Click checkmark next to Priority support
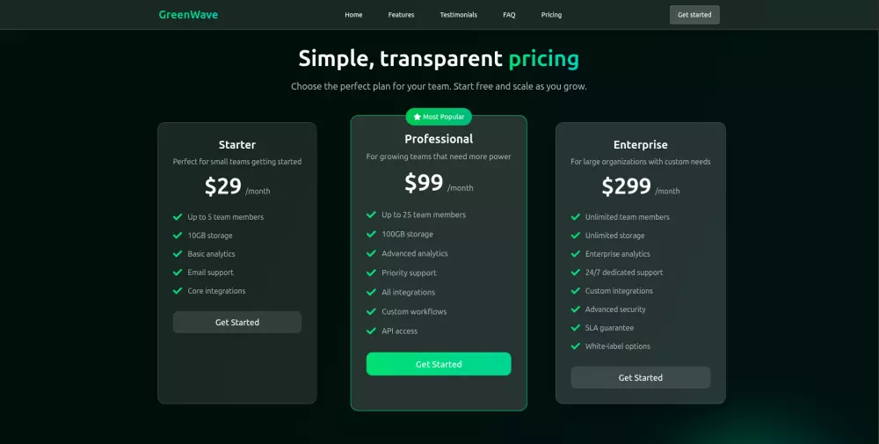 (371, 273)
